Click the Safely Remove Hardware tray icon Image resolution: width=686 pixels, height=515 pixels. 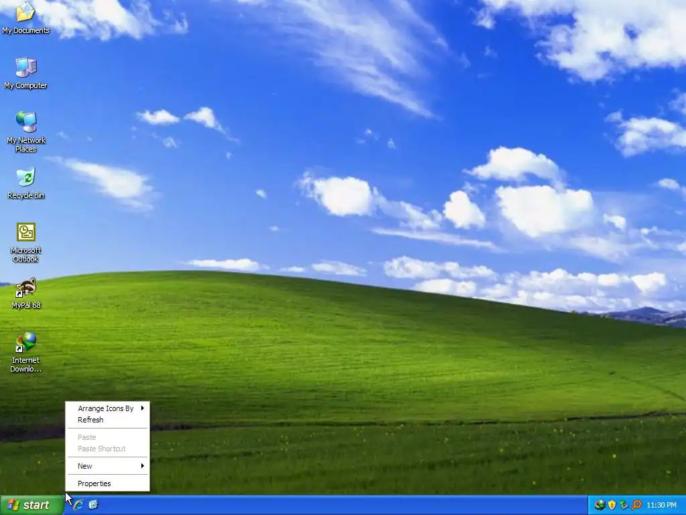point(624,505)
